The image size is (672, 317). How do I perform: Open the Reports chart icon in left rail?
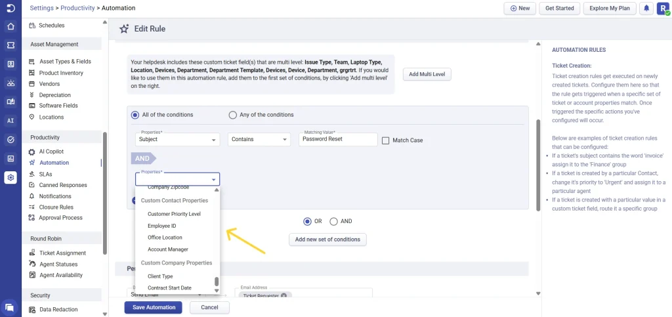[x=10, y=159]
